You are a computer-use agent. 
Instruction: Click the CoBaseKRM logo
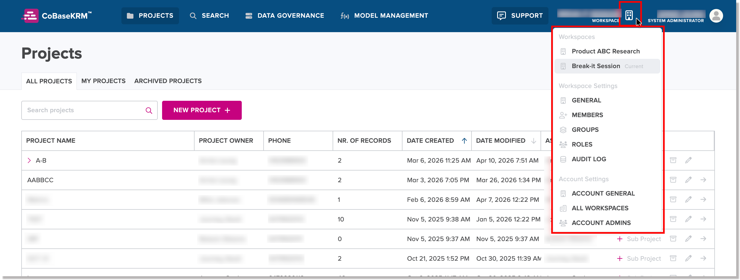(56, 16)
